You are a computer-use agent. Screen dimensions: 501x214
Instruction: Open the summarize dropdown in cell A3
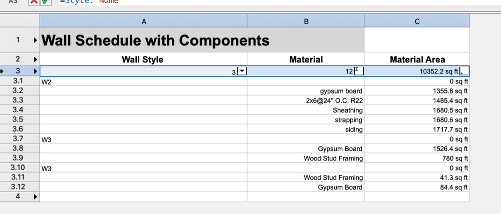click(242, 71)
